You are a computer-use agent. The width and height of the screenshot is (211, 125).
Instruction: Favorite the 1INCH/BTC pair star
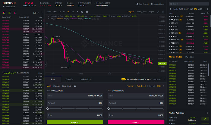click(170, 16)
